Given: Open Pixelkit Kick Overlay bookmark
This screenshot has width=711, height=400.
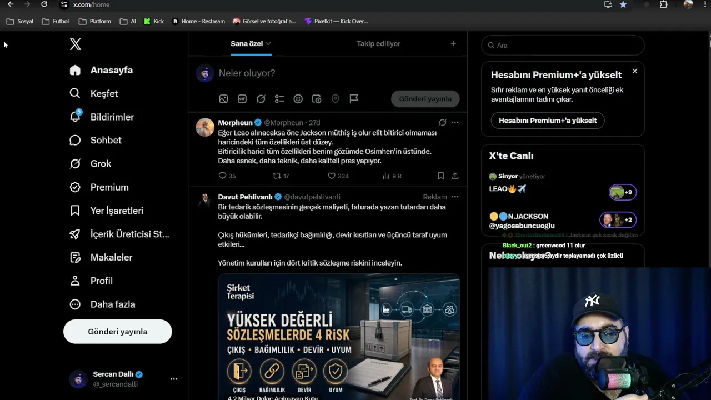Looking at the screenshot, I should pos(336,21).
